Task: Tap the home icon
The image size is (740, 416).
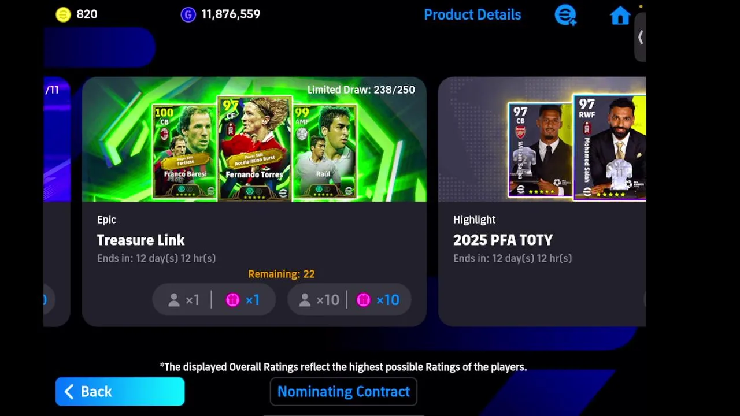Action: point(620,15)
